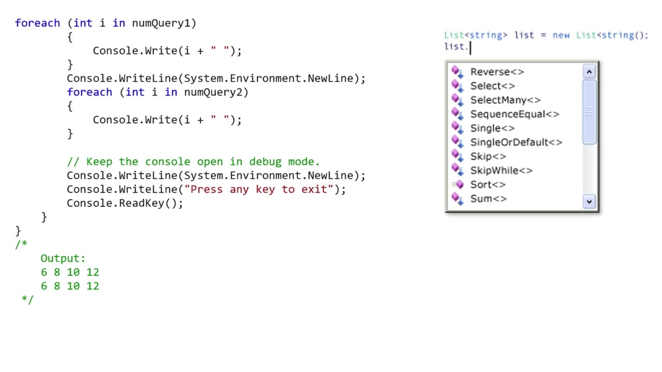662x372 pixels.
Task: Click the 'Console.ReadKey();' line
Action: click(x=125, y=203)
